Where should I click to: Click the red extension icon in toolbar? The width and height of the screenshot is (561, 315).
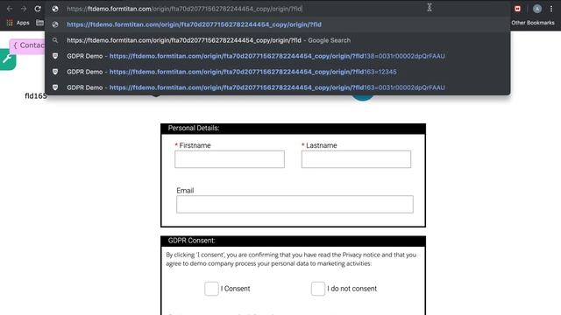517,9
